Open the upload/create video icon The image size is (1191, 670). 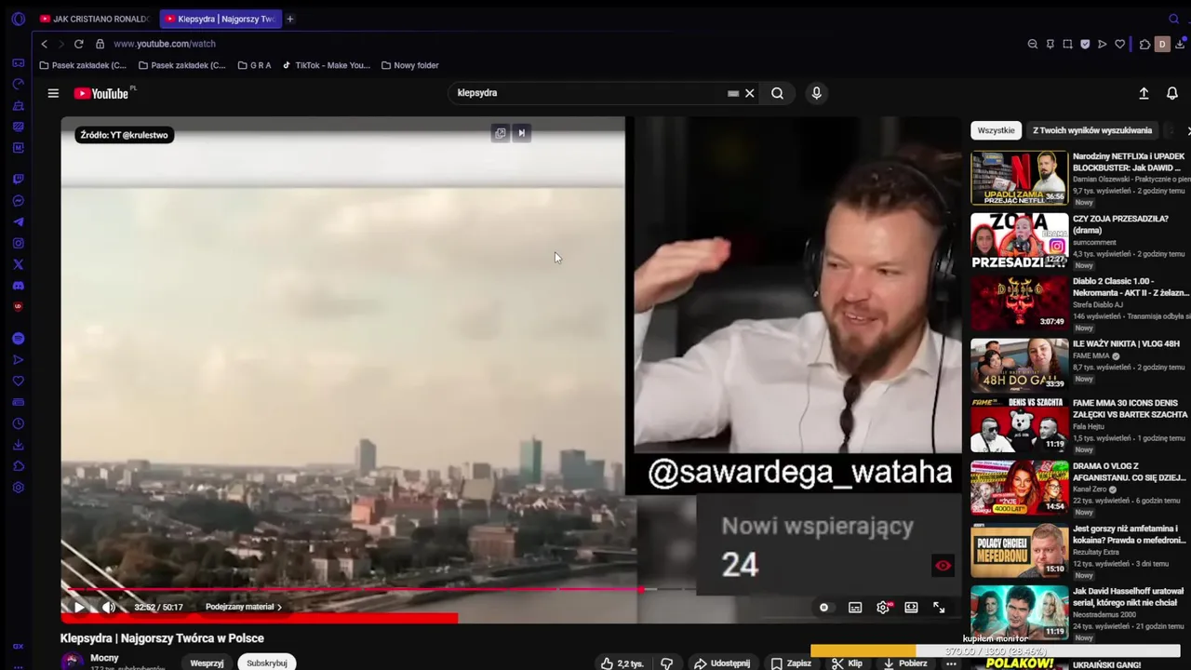(x=1144, y=93)
